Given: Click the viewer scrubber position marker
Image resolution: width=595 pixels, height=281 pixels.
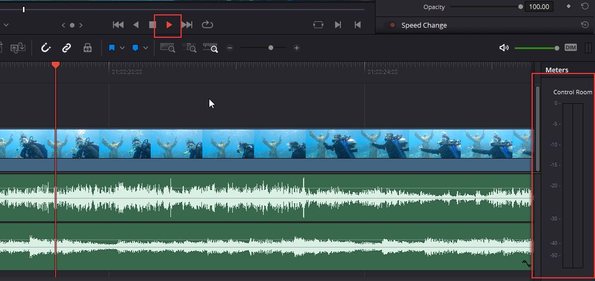Looking at the screenshot, I should tap(23, 10).
